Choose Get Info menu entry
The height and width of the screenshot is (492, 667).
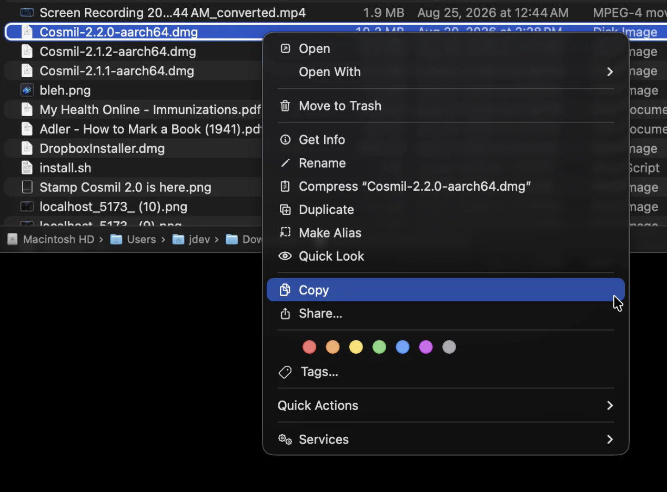click(x=446, y=140)
